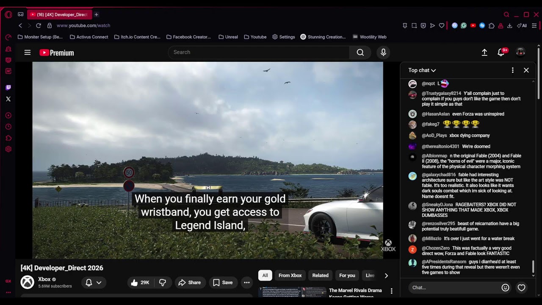
Task: Open the Xbox channel name link
Action: (x=44, y=279)
